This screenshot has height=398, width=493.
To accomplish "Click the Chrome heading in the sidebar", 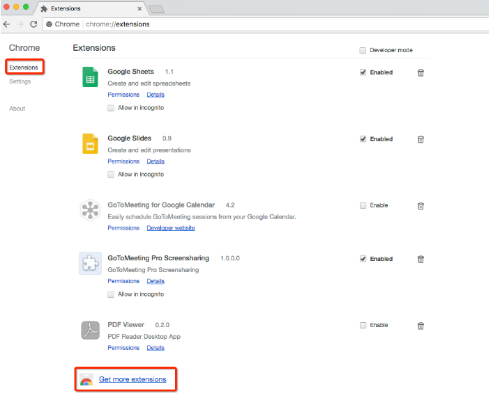I will pos(24,48).
